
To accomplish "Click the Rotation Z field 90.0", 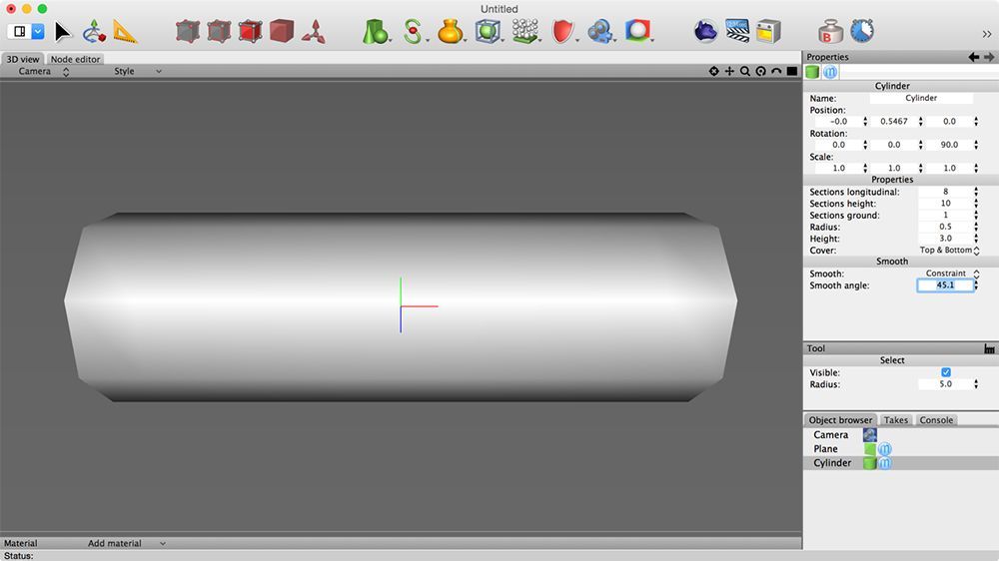I will [x=949, y=145].
